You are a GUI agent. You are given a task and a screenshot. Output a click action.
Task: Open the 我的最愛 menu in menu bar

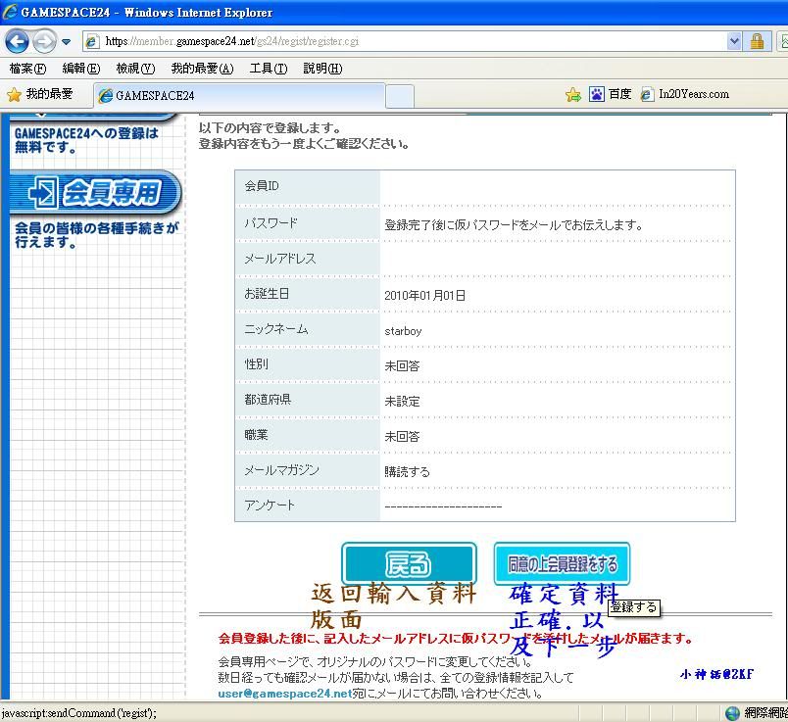point(202,69)
